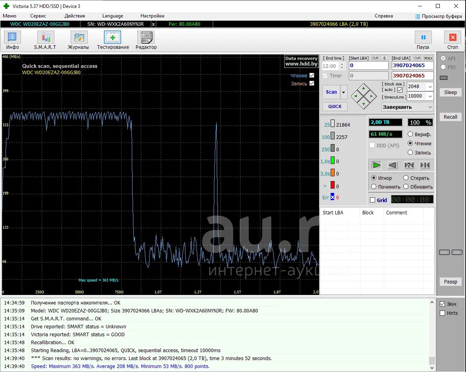Click the End LBA input field
The image size is (466, 372).
pyautogui.click(x=412, y=66)
